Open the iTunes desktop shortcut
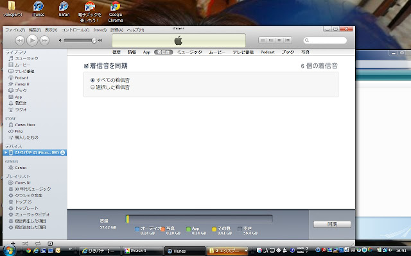Image resolution: width=411 pixels, height=256 pixels. pyautogui.click(x=39, y=9)
